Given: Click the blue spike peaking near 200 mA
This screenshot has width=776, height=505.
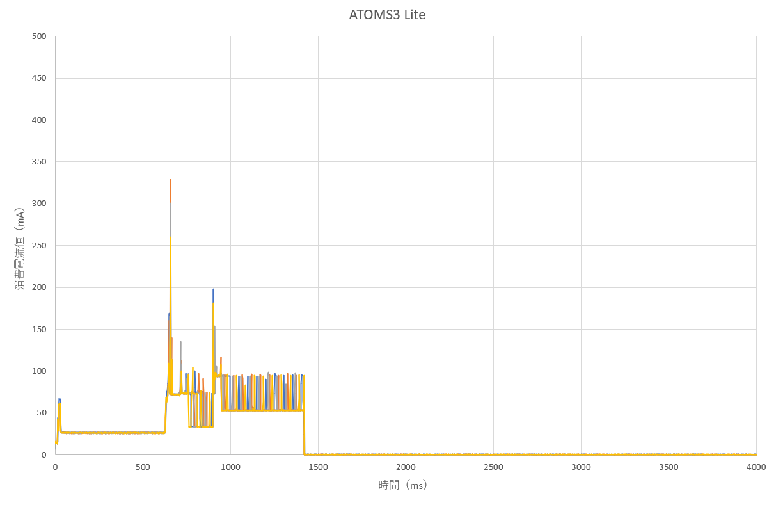Looking at the screenshot, I should point(213,291).
